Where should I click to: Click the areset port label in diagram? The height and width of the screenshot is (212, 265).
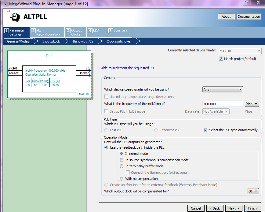coord(13,73)
